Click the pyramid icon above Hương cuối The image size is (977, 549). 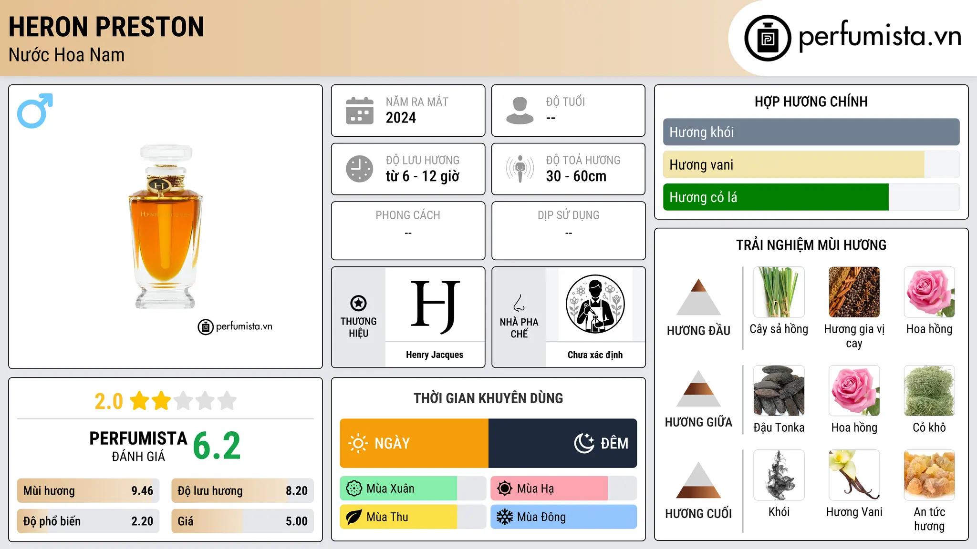[x=698, y=480]
